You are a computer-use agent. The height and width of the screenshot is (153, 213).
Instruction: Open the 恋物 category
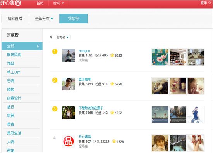tap(10, 81)
